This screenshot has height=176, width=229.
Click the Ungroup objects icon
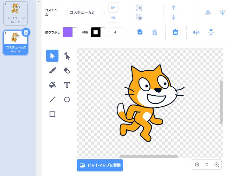tap(139, 17)
